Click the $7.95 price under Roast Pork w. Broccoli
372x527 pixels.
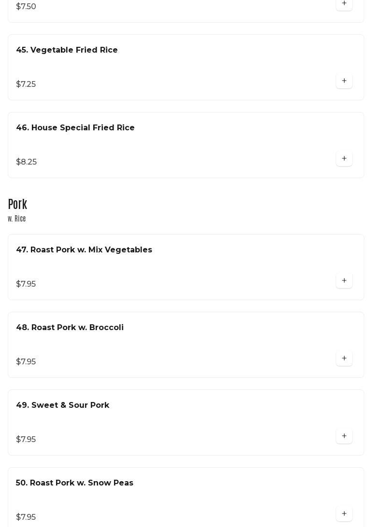pos(26,362)
